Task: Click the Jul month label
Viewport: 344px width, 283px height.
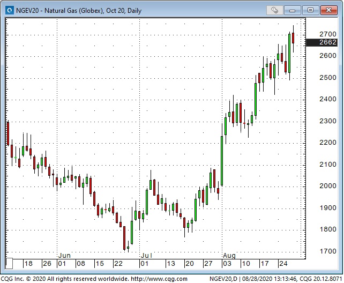Action: (x=146, y=256)
